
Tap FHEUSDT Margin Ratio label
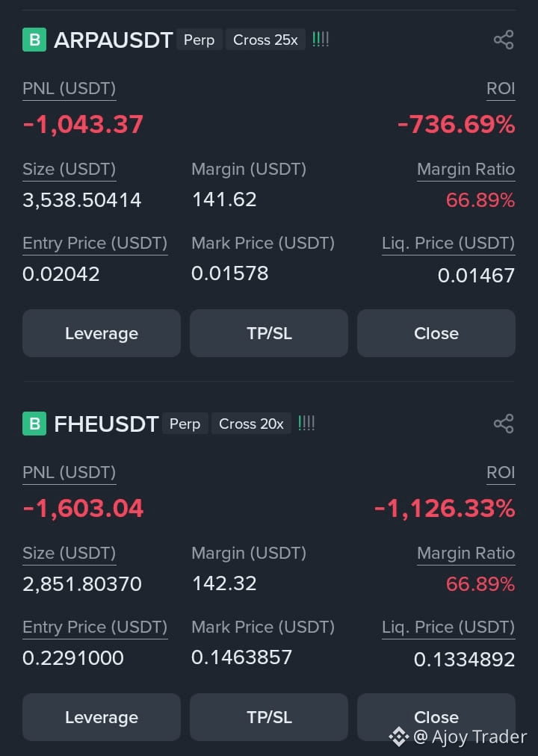[x=466, y=553]
